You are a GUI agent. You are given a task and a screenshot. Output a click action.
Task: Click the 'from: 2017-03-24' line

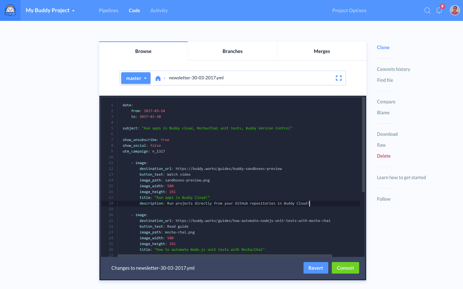(x=148, y=111)
